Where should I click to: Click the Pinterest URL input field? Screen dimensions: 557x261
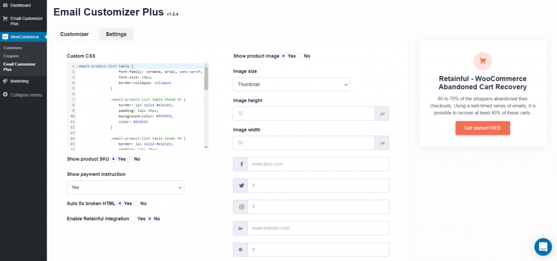pos(318,250)
